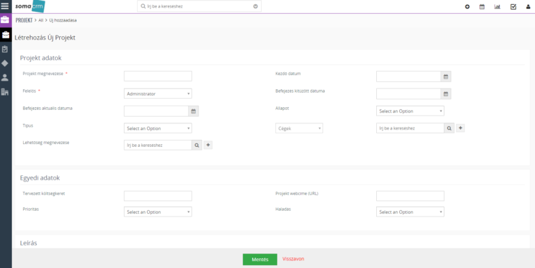Image resolution: width=535 pixels, height=268 pixels.
Task: Focus the Projekt webcime (URL) field
Action: pos(410,196)
